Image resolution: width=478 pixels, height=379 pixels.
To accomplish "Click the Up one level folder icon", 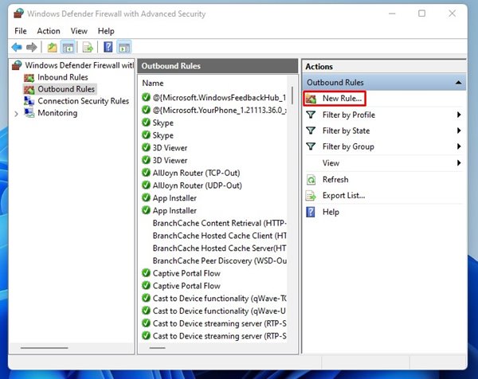I will (52, 47).
